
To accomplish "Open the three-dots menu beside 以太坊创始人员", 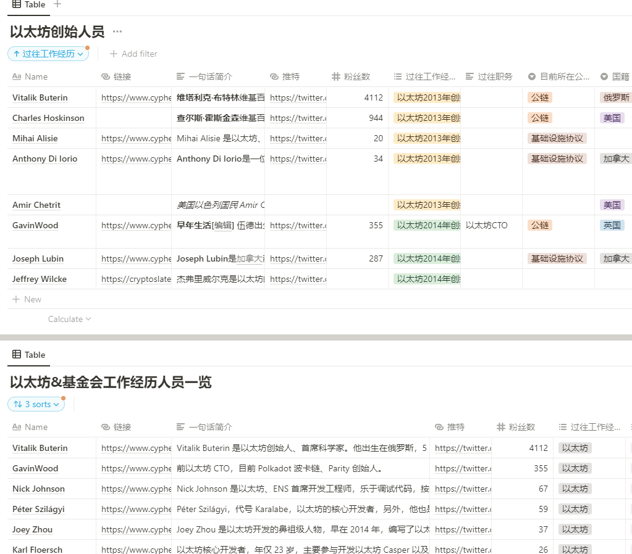I will pyautogui.click(x=117, y=31).
